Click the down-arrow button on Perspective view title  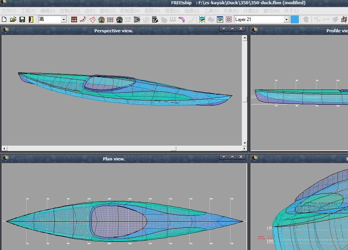[223, 29]
